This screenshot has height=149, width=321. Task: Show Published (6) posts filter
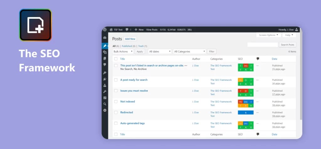(129, 46)
